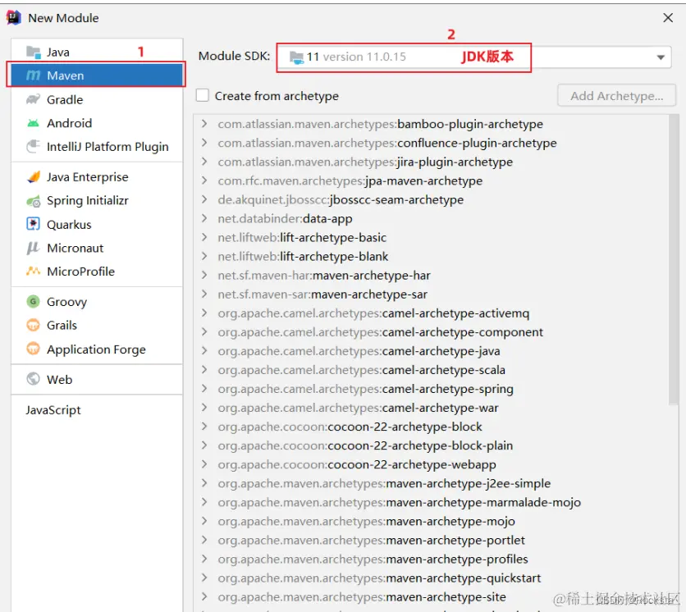
Task: Close the New Module dialog
Action: coord(668,18)
